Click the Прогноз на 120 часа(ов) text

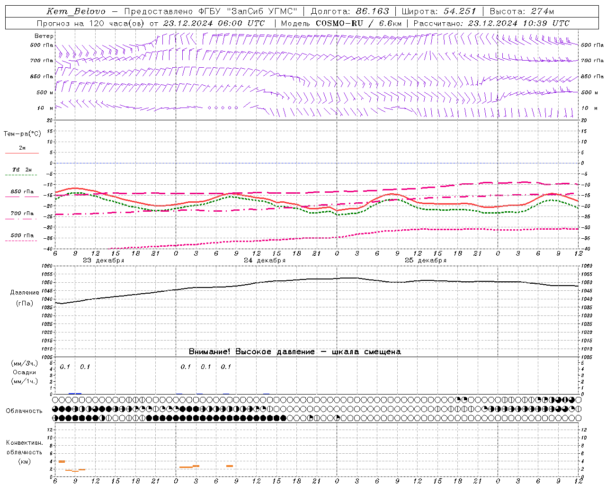(91, 23)
